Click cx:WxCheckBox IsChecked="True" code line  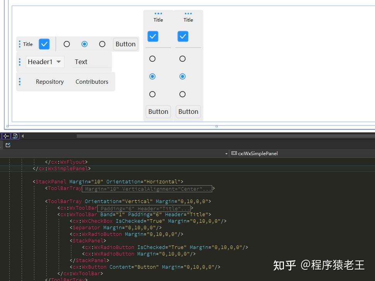(148, 221)
